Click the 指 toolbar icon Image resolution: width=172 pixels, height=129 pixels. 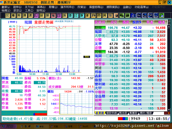(x=110, y=15)
